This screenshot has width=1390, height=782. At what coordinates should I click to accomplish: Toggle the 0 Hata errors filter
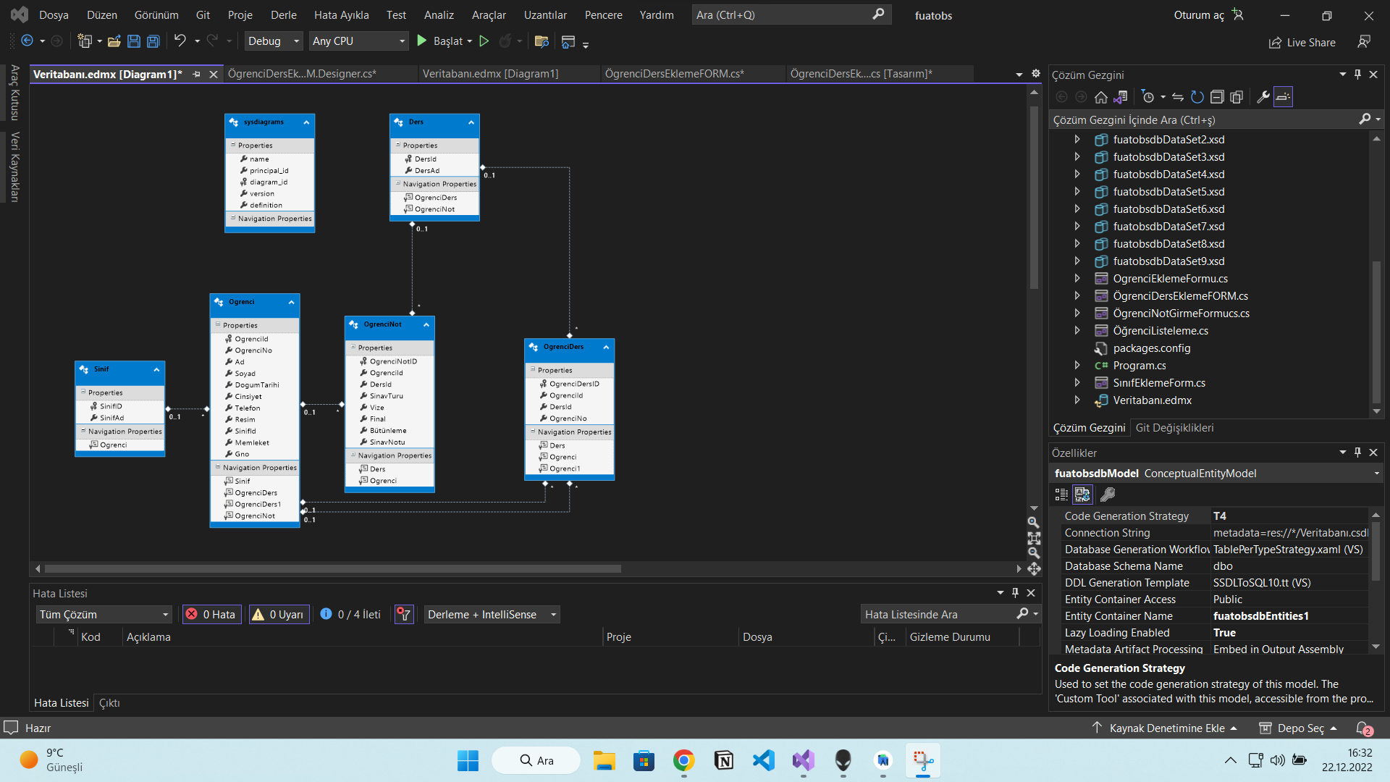pos(211,615)
